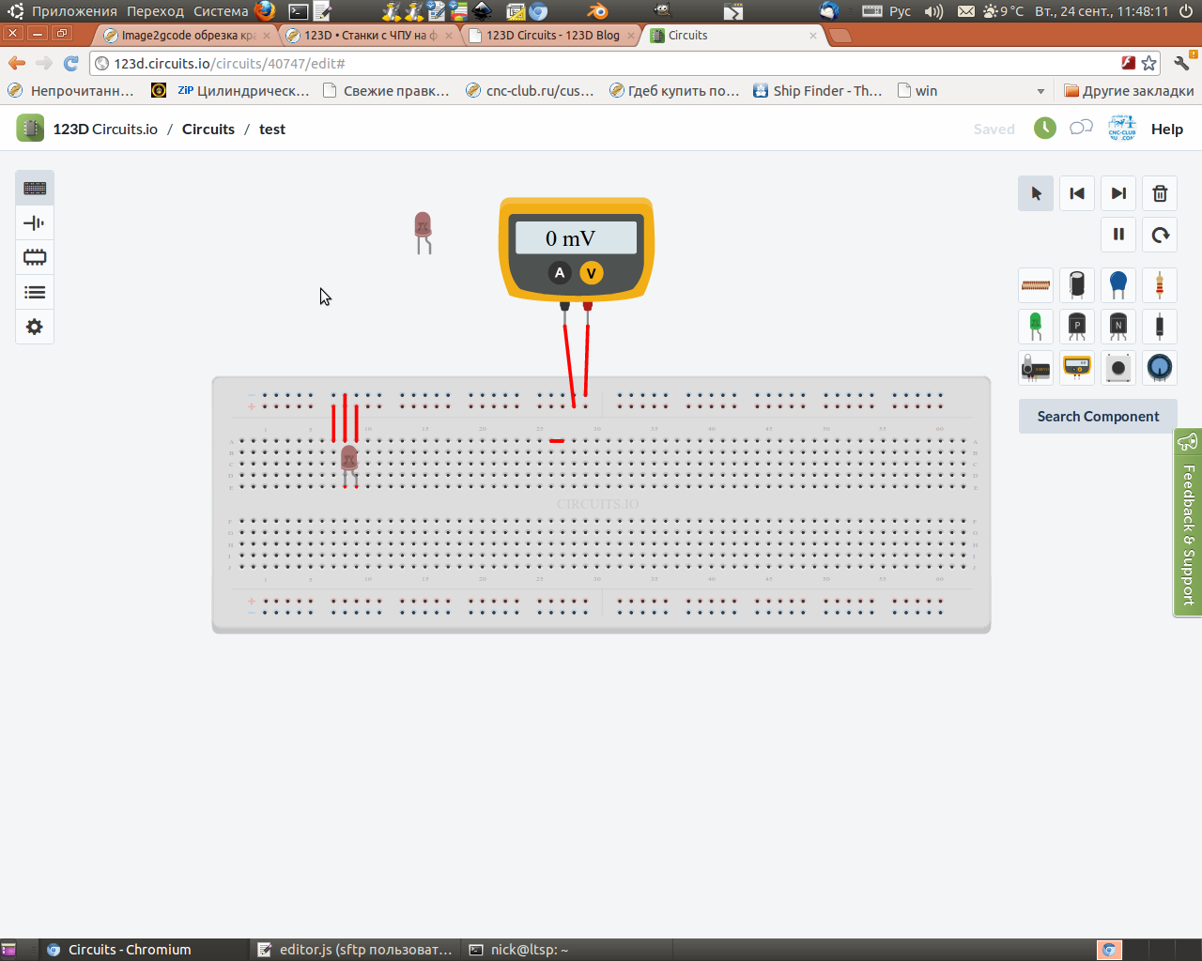This screenshot has width=1202, height=961.
Task: Open the PCB chip view
Action: pyautogui.click(x=35, y=257)
